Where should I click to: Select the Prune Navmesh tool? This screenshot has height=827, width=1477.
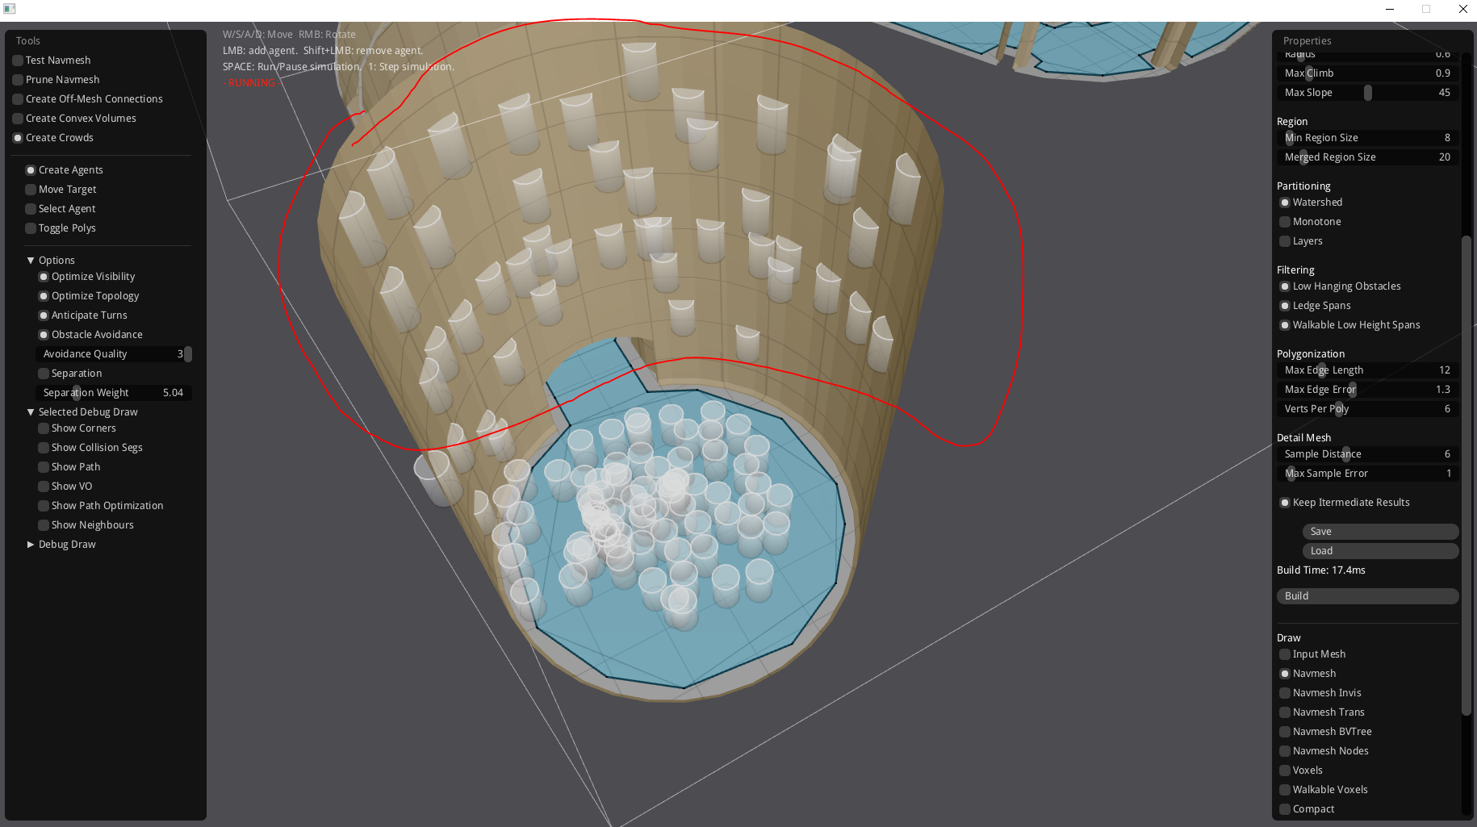18,79
